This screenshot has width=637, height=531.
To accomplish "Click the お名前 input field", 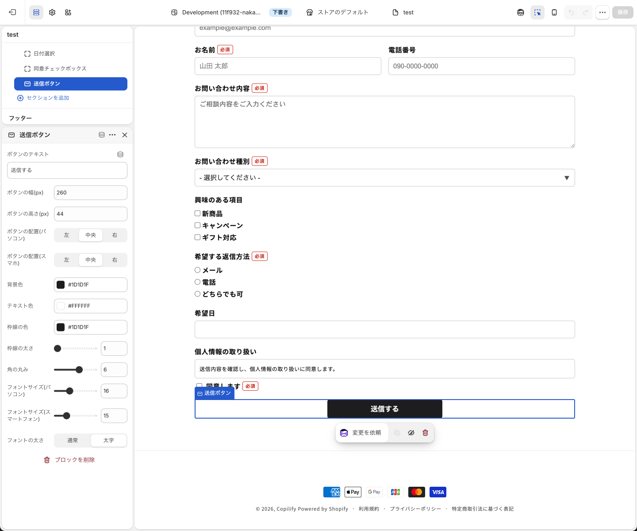I will pos(288,66).
